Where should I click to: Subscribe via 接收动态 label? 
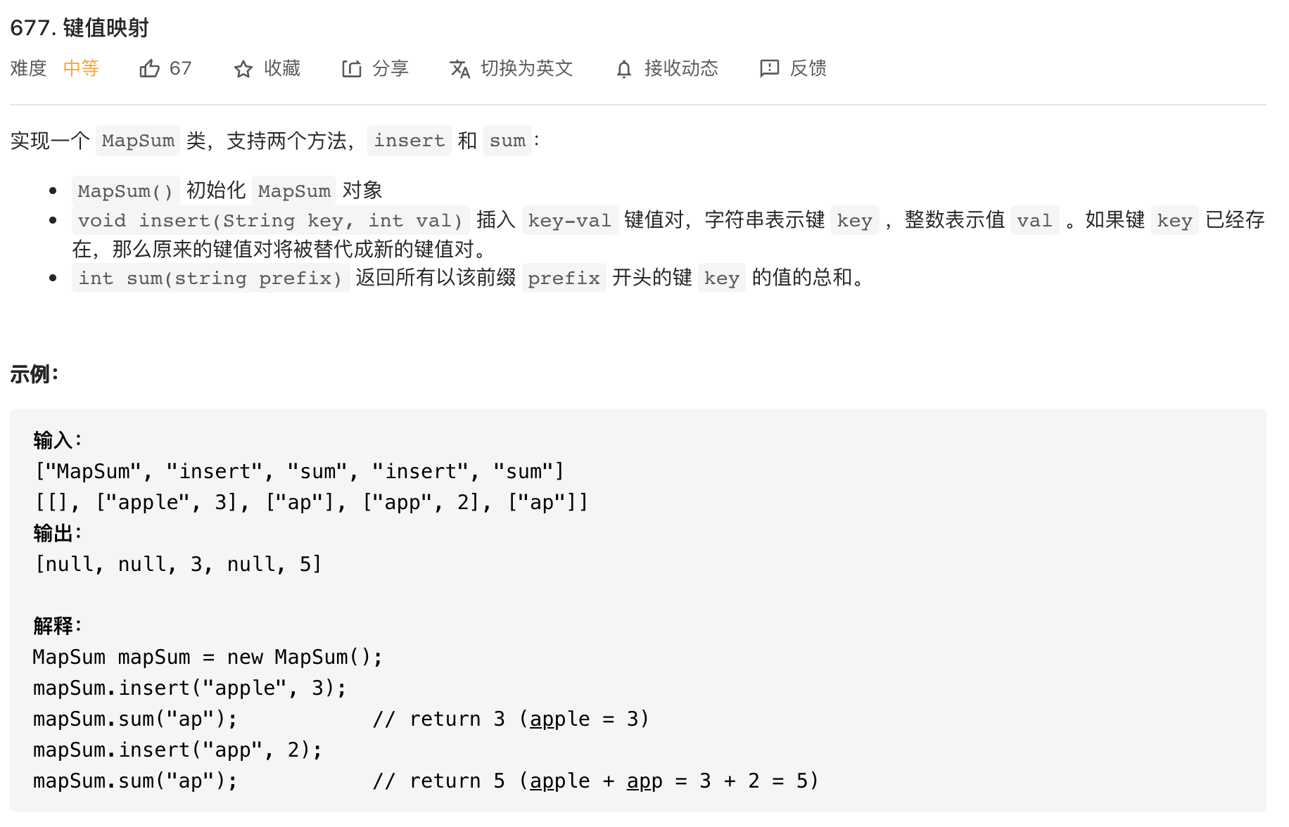click(681, 68)
